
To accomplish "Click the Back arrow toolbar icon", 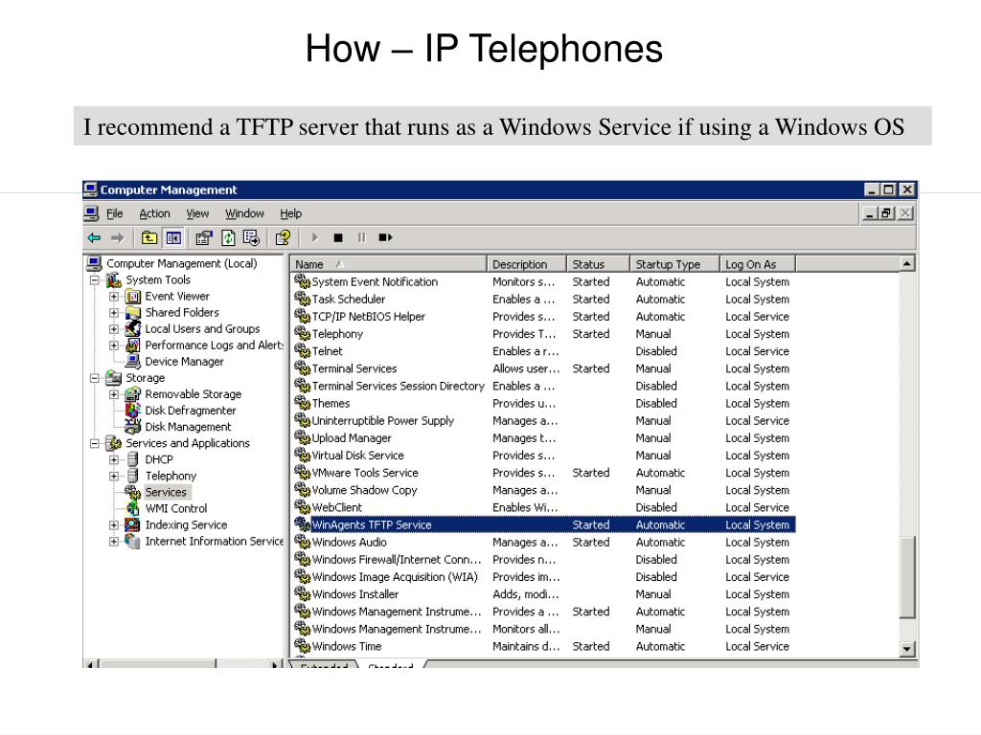I will (x=94, y=237).
